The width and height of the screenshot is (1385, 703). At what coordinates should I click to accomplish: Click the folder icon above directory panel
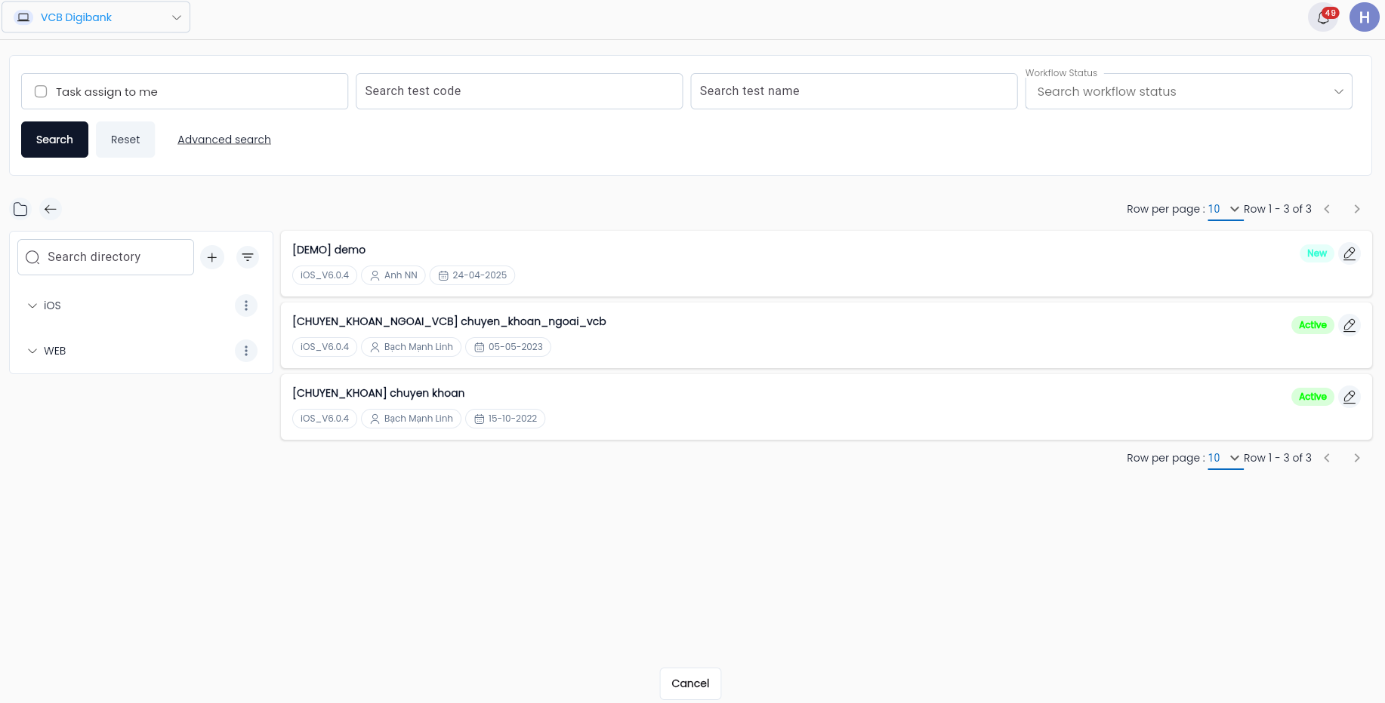tap(20, 209)
